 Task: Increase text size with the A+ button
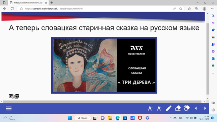(x=159, y=108)
